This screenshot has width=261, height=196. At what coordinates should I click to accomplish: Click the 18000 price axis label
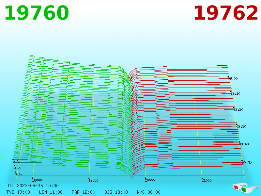tap(37, 180)
